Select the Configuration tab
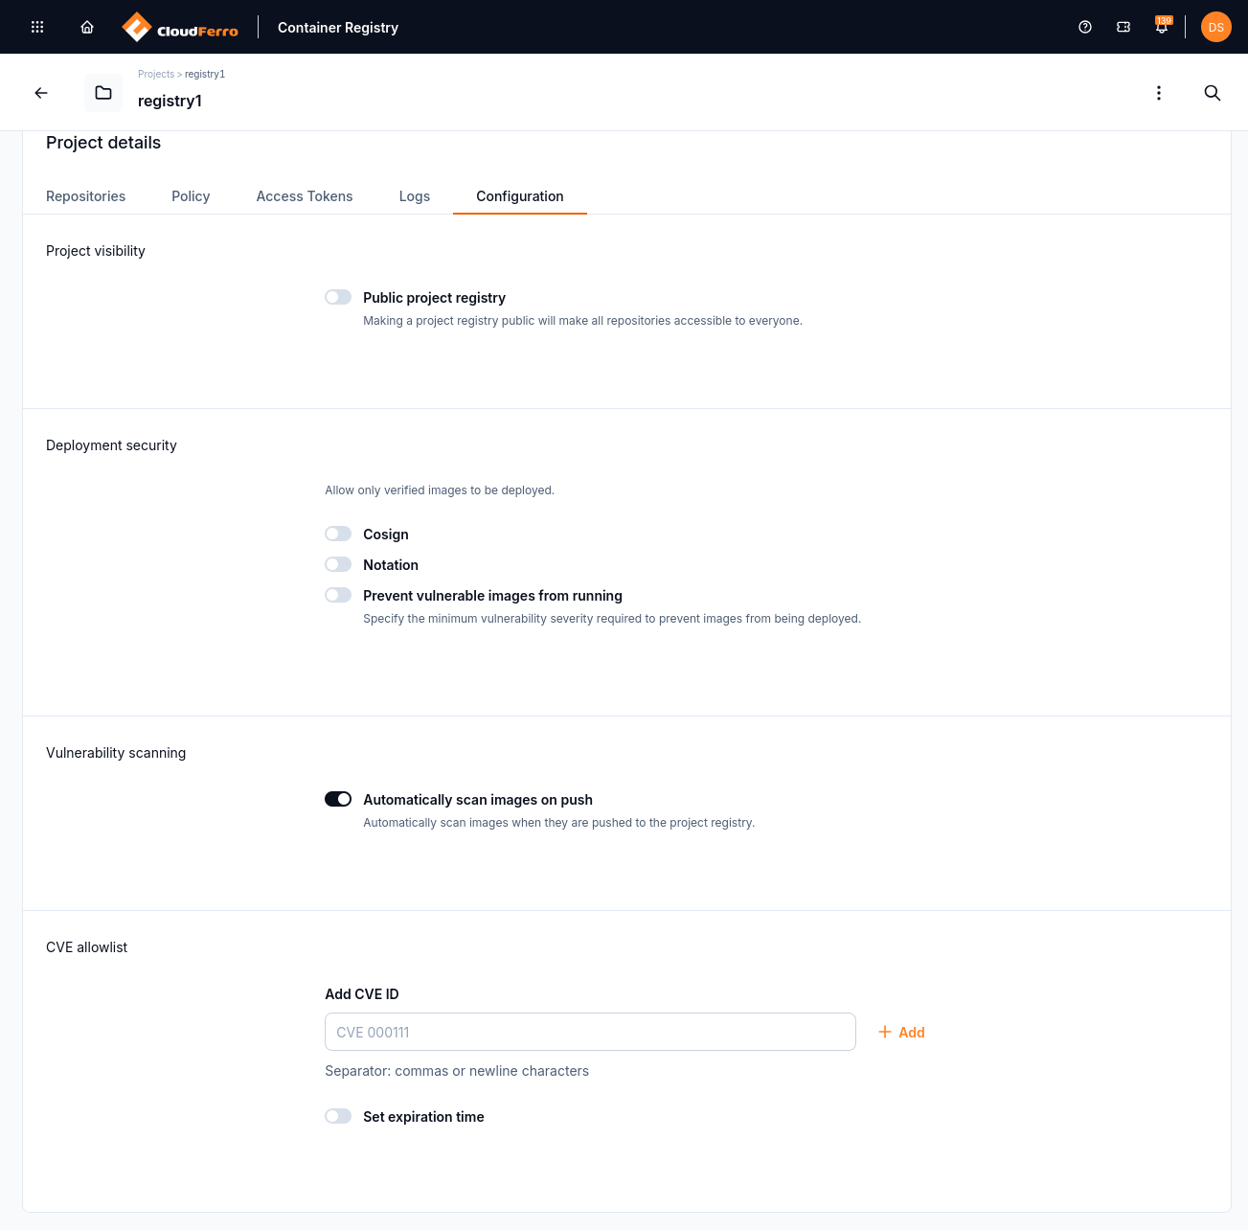The width and height of the screenshot is (1248, 1230). [520, 196]
